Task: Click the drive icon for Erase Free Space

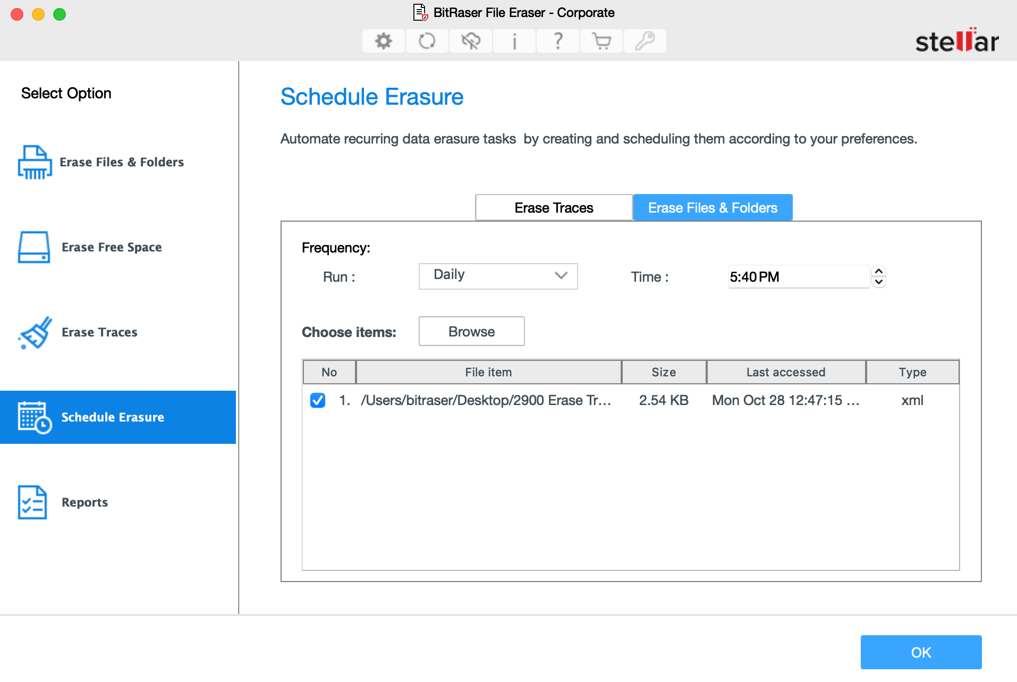Action: point(34,247)
